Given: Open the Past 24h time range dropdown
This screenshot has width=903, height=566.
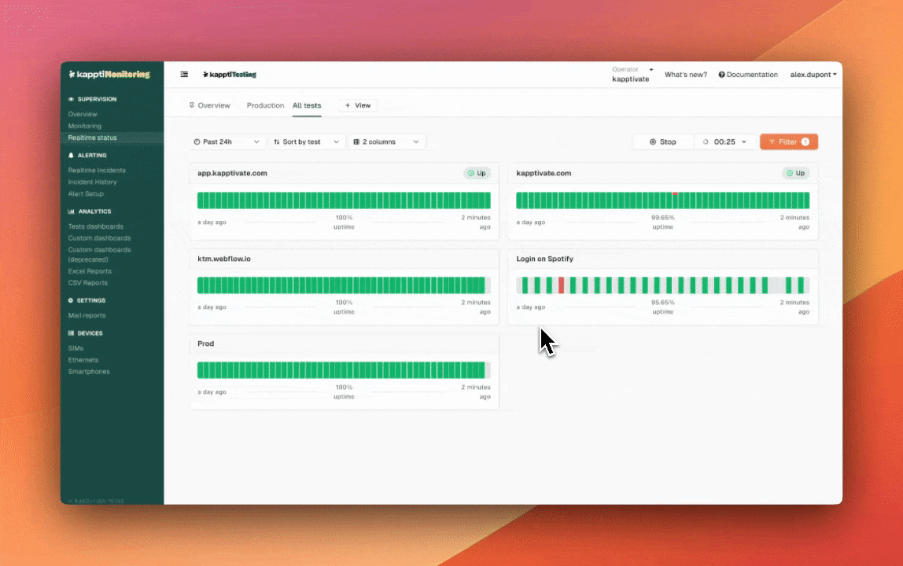Looking at the screenshot, I should point(227,141).
